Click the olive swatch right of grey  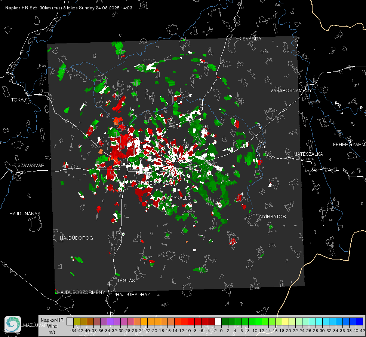tap(77, 321)
